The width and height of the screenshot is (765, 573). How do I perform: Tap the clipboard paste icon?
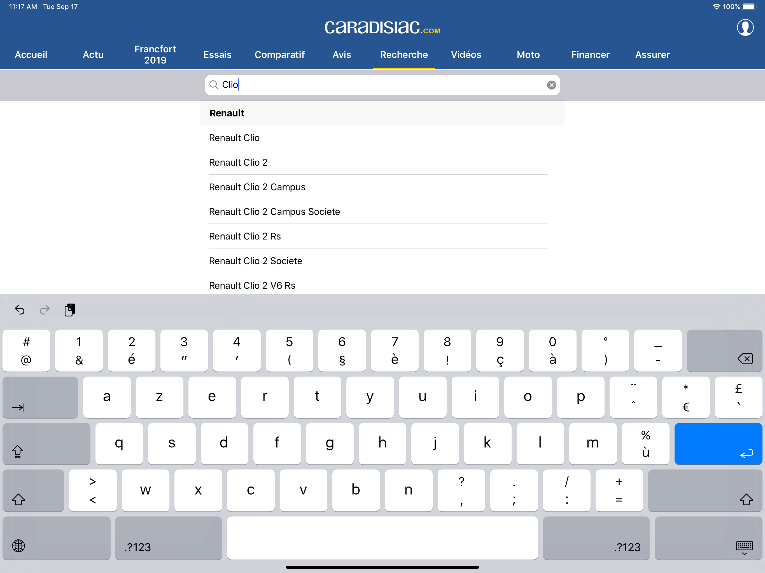tap(70, 310)
